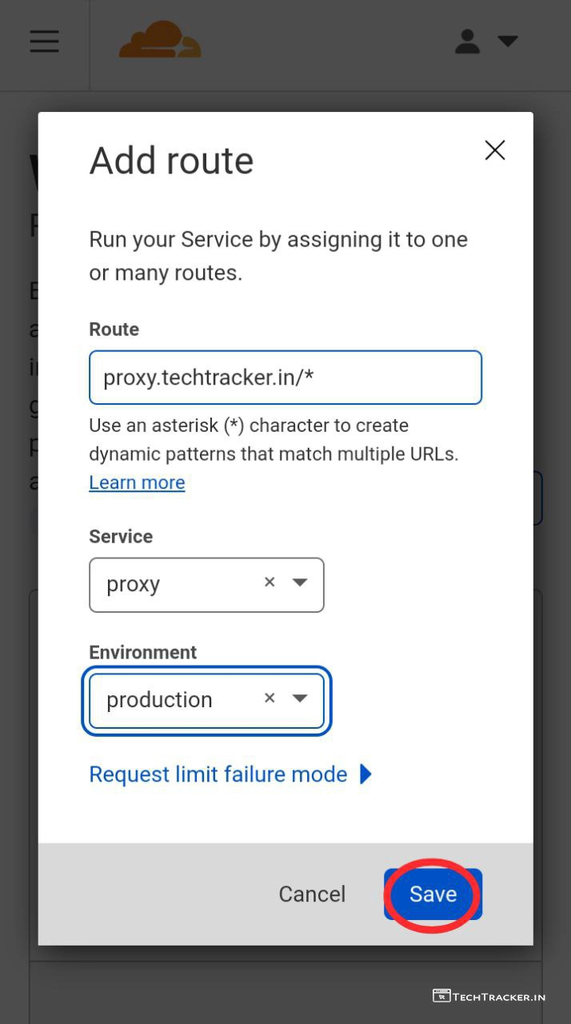This screenshot has width=571, height=1024.
Task: Click the Environment field label
Action: pyautogui.click(x=142, y=652)
